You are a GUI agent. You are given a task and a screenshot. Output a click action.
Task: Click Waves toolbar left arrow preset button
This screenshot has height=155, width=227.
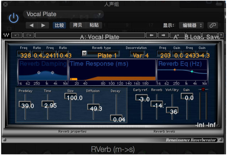(x=151, y=35)
